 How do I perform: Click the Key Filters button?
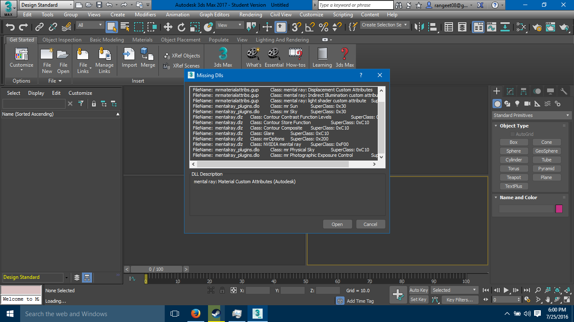(x=459, y=300)
